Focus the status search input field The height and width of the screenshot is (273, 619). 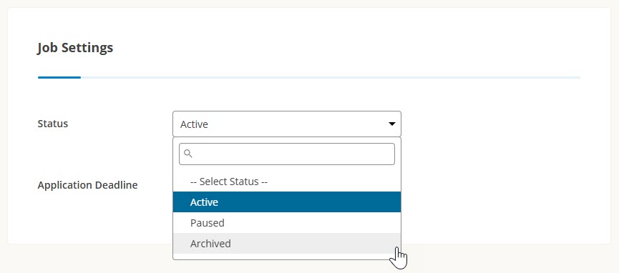[287, 154]
